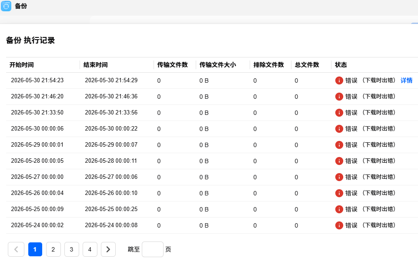This screenshot has height=265, width=418.
Task: Click the 总文件数 column header
Action: (x=307, y=65)
